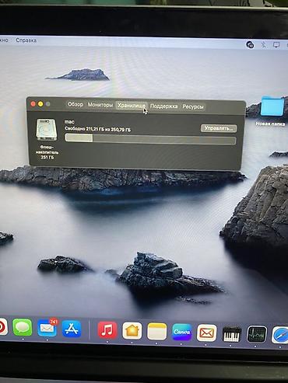Minimize the window with the yellow button
This screenshot has width=288, height=383.
pyautogui.click(x=40, y=104)
